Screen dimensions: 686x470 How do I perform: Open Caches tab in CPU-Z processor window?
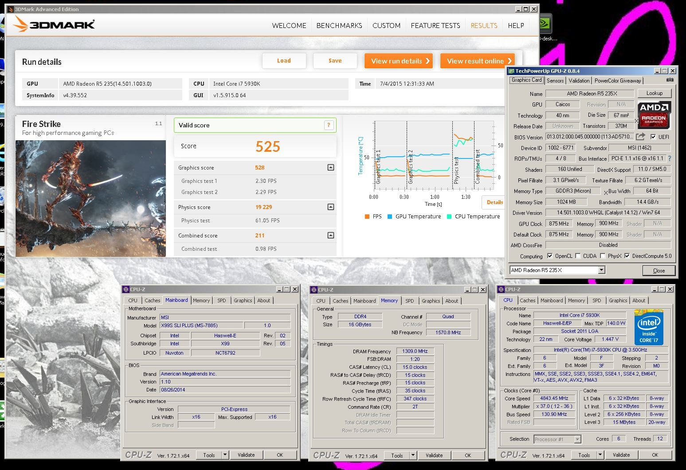(528, 300)
